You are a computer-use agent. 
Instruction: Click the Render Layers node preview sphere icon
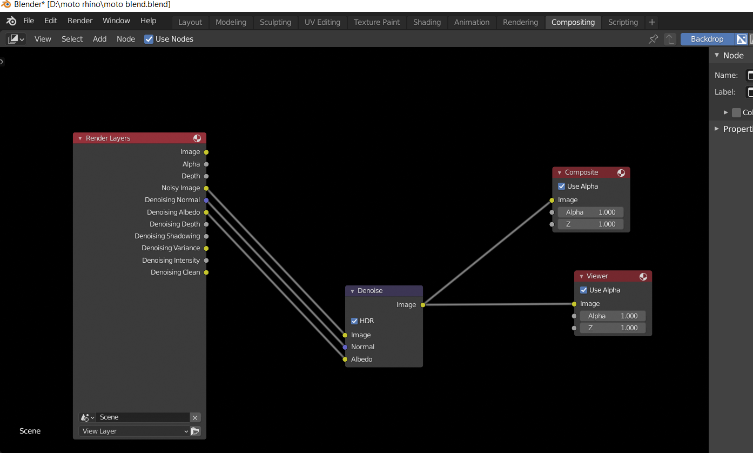click(x=197, y=138)
